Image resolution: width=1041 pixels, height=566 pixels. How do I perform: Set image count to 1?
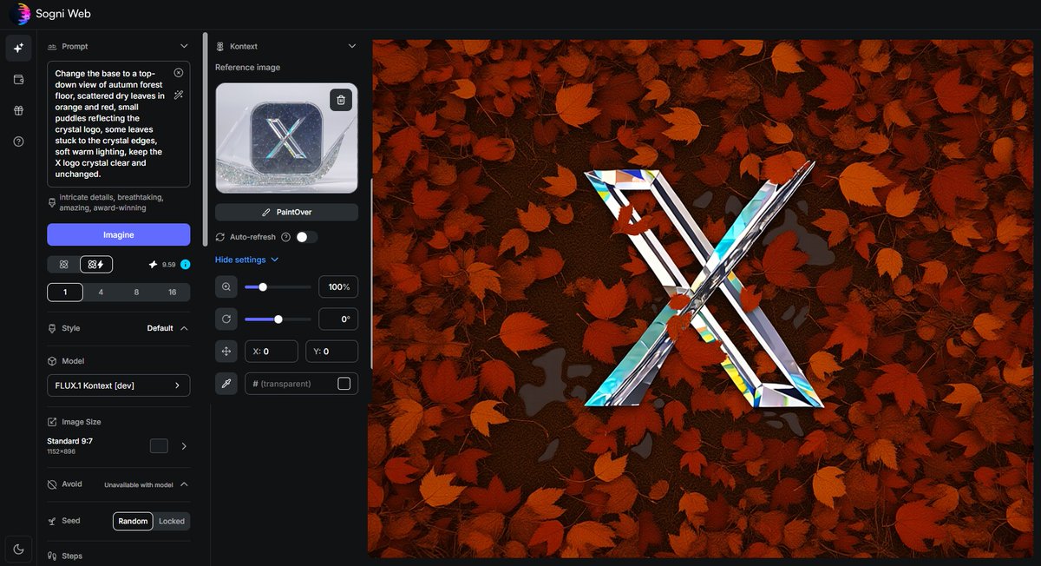coord(65,292)
